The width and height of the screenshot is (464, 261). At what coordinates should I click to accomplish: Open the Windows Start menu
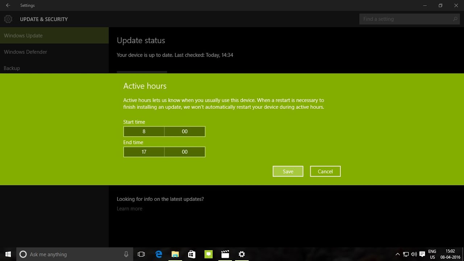coord(8,254)
